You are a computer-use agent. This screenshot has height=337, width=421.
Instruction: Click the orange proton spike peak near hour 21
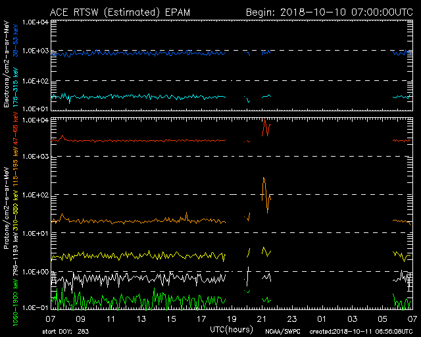tap(264, 178)
